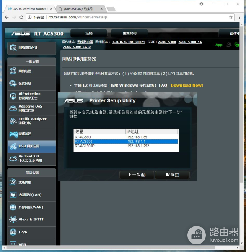Select RT-AC5300 row in device list
Screen dimensions: 246x252
tap(126, 142)
